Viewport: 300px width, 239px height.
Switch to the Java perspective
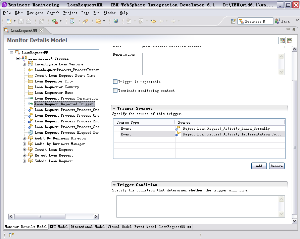tap(282, 21)
